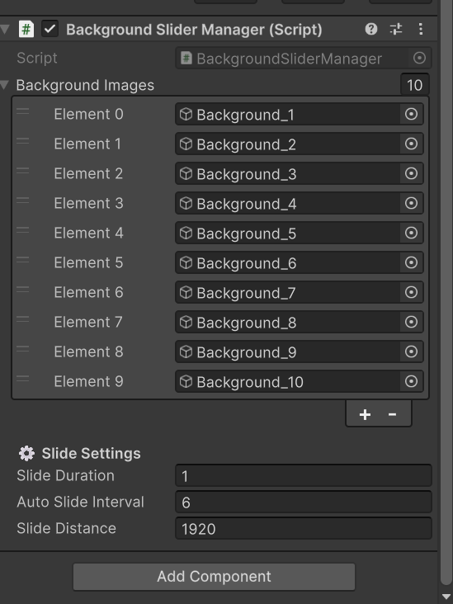Click the scrollbar down arrow
453x604 pixels.
click(x=447, y=596)
